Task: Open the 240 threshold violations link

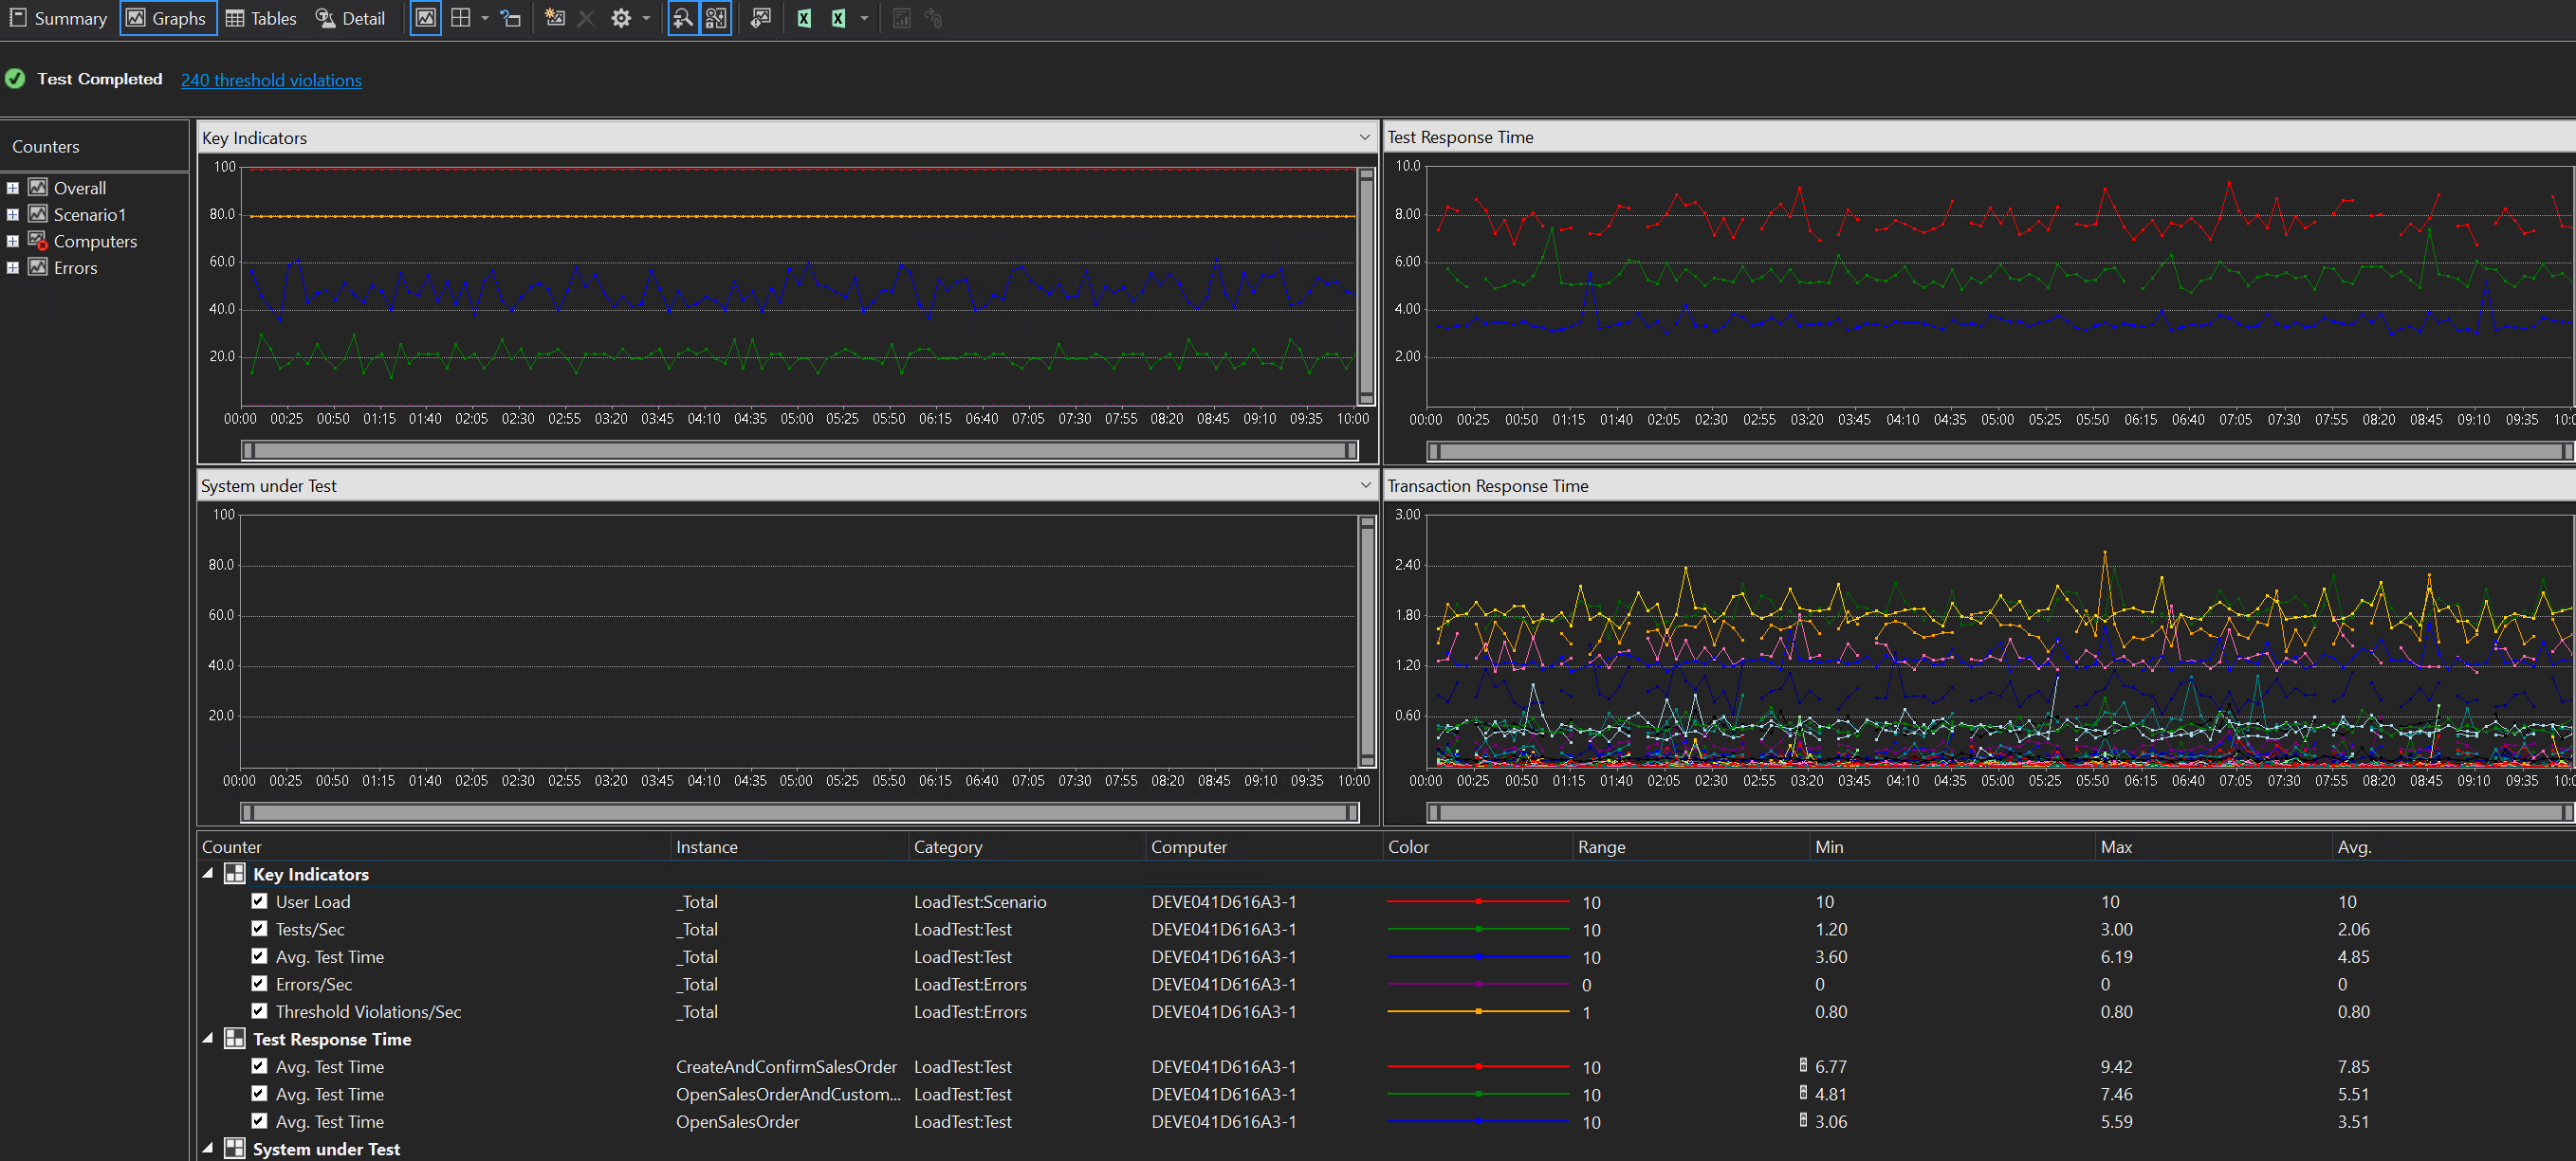Action: (271, 80)
